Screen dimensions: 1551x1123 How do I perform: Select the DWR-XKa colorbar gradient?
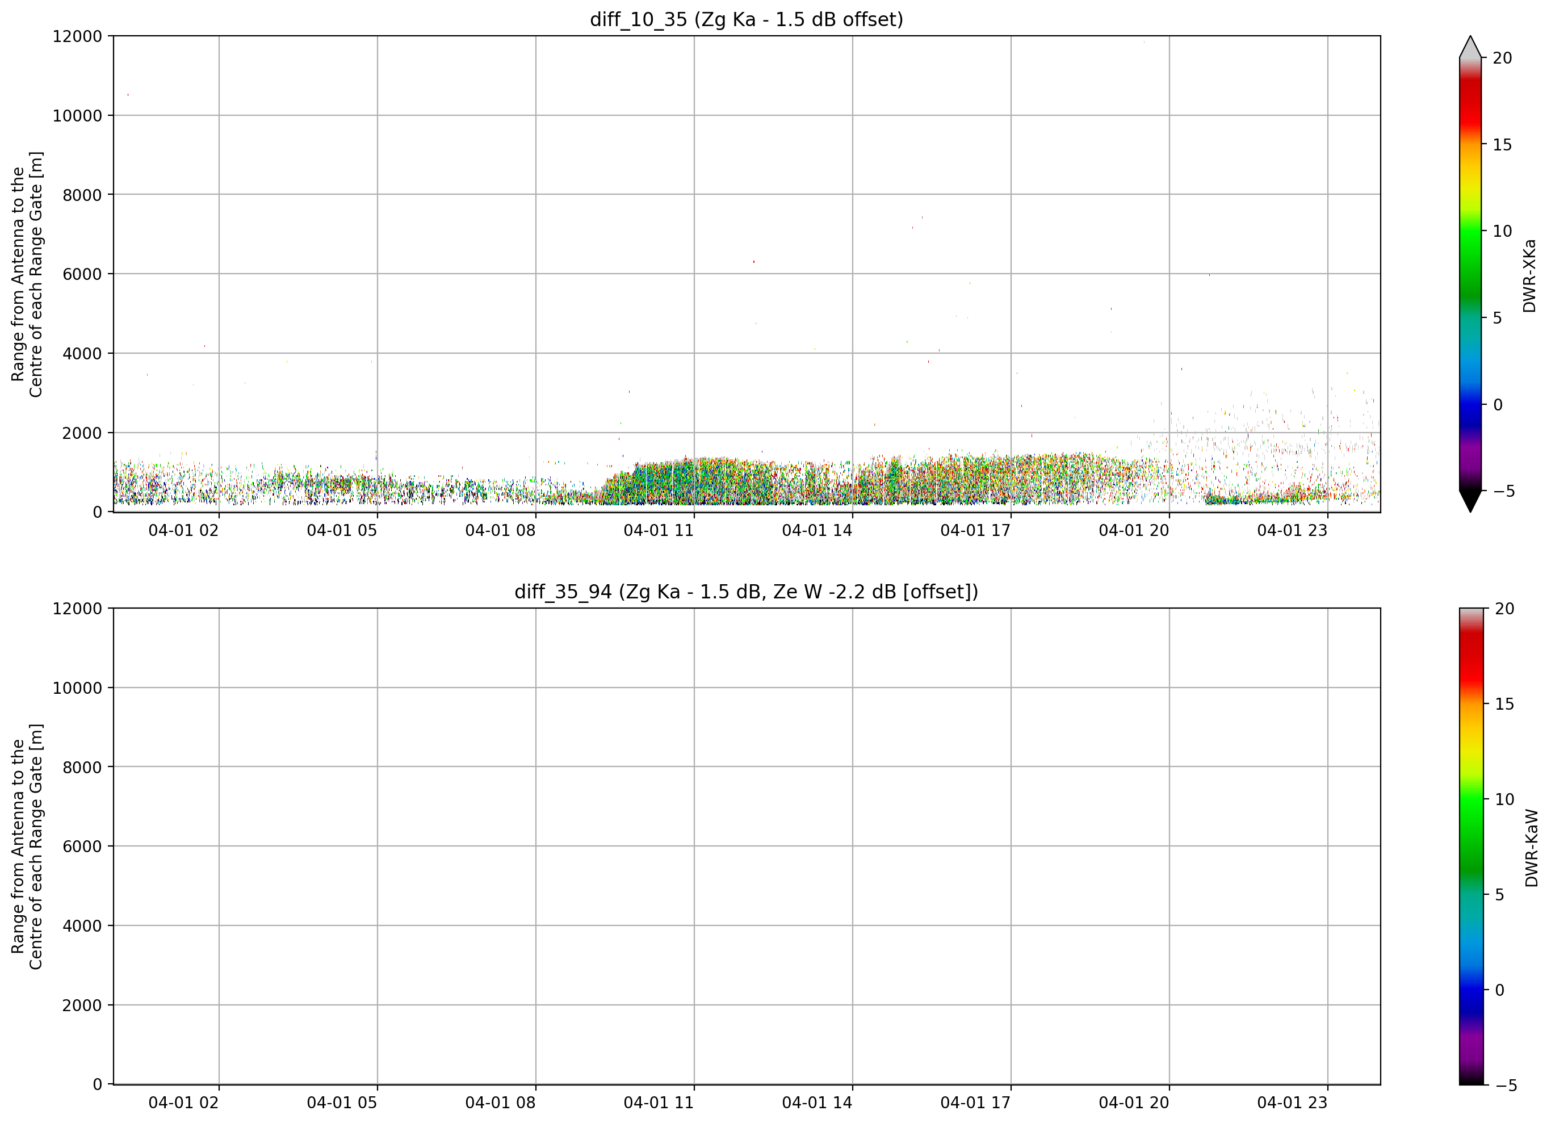(1470, 274)
